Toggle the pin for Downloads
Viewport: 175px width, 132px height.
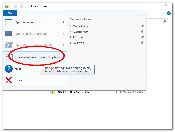142,26
